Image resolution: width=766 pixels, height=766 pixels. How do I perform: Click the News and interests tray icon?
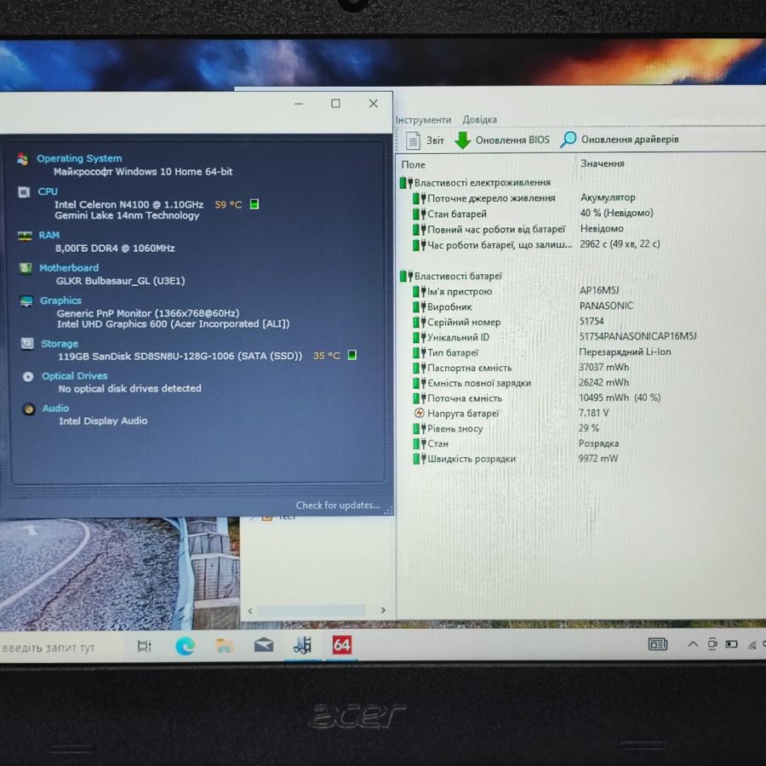coord(658,644)
